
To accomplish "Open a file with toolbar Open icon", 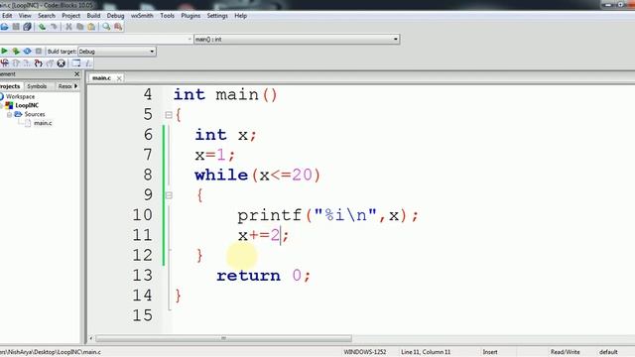I will click(x=4, y=27).
